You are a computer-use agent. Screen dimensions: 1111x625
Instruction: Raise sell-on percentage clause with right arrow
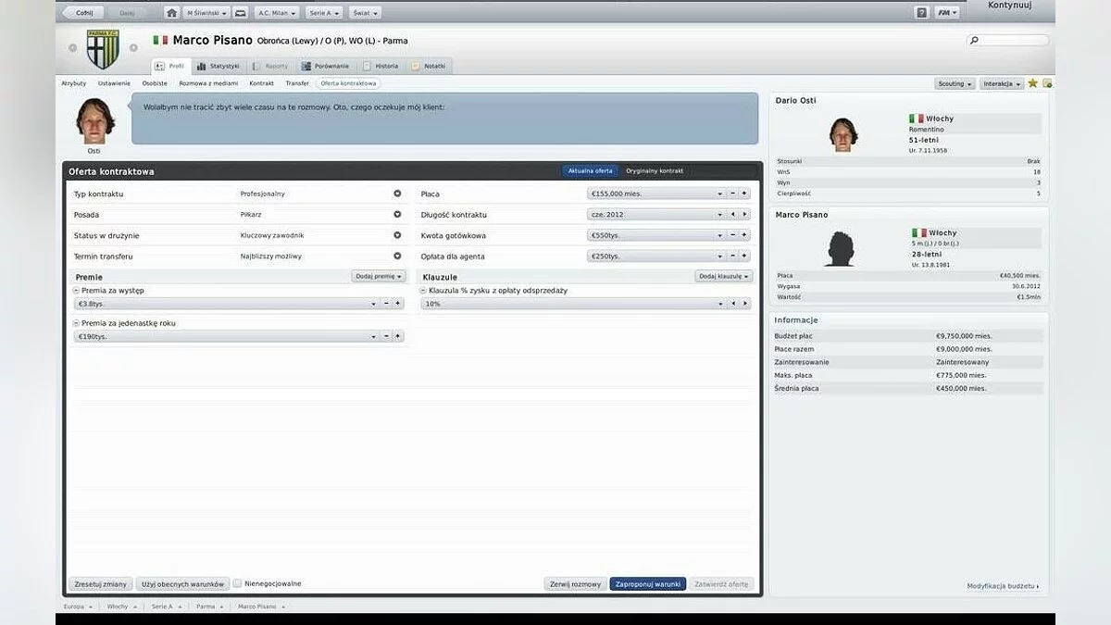tap(744, 304)
